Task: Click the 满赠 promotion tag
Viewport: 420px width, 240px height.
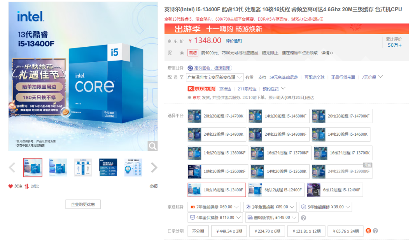Action: point(192,53)
